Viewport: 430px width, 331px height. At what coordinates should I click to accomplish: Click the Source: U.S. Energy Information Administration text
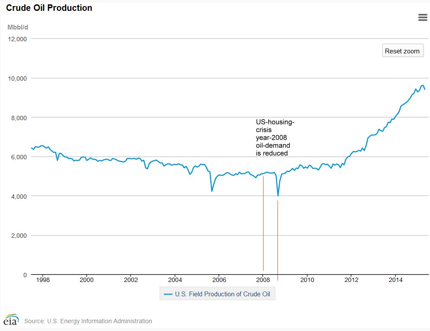point(88,321)
